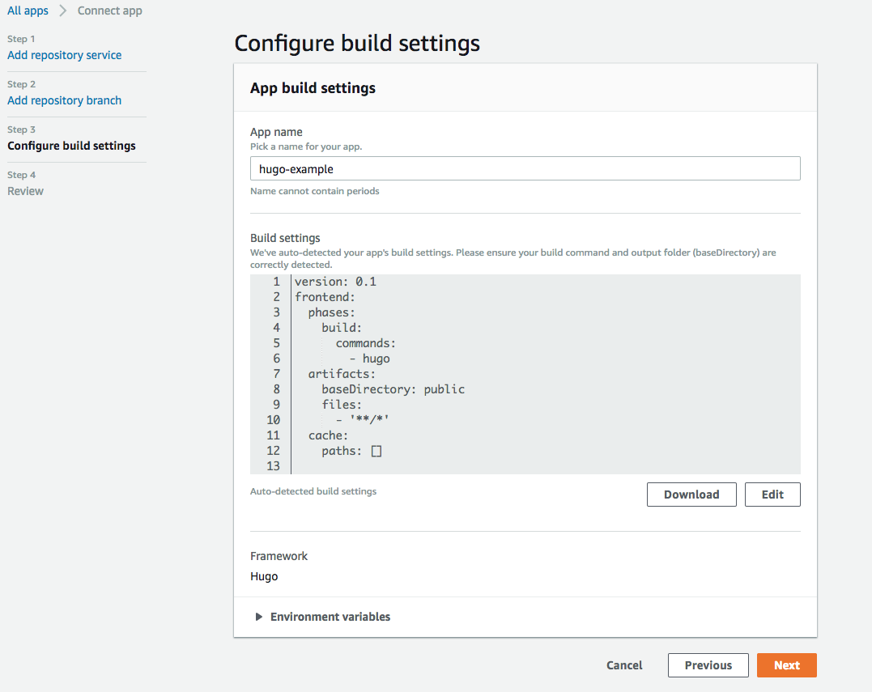Screen dimensions: 872x692
Task: Go back with the Previous button
Action: coord(708,665)
